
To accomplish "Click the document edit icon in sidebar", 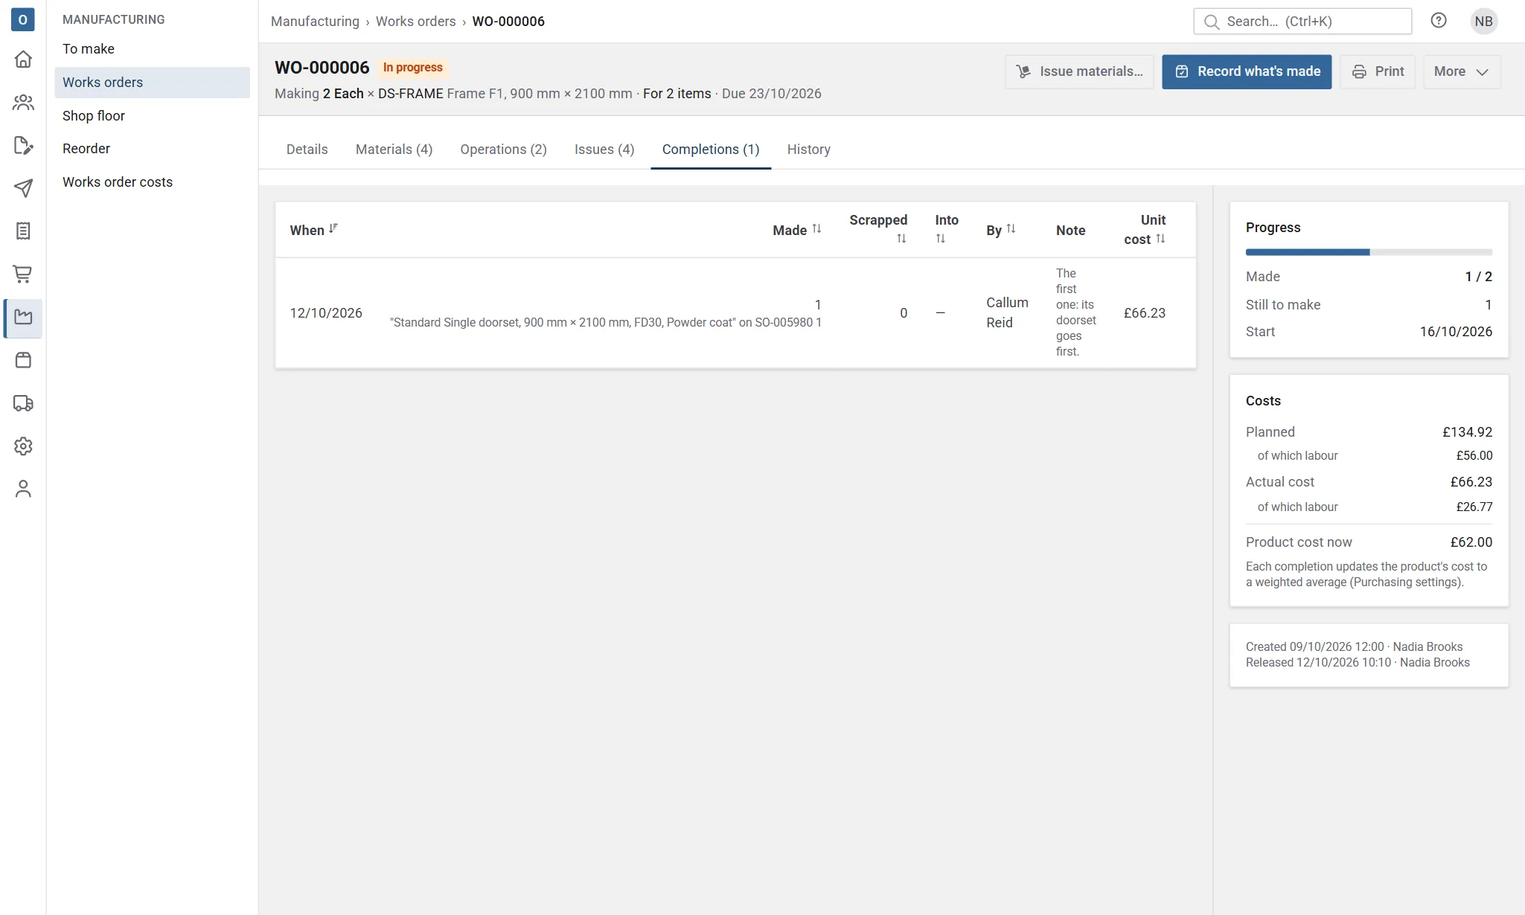I will 23,146.
